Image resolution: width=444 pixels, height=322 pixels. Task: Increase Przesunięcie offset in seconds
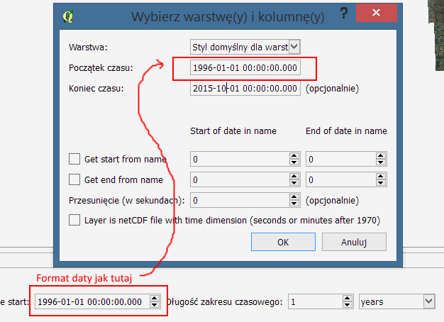(x=294, y=197)
